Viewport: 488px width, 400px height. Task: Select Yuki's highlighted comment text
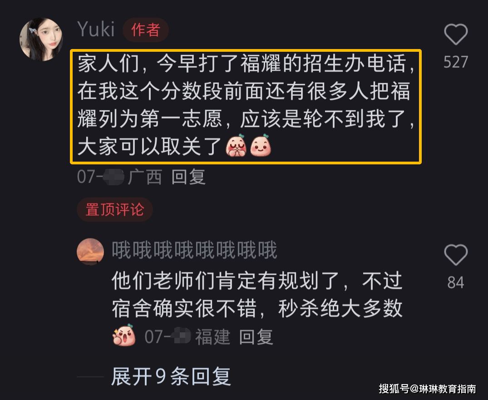(246, 106)
